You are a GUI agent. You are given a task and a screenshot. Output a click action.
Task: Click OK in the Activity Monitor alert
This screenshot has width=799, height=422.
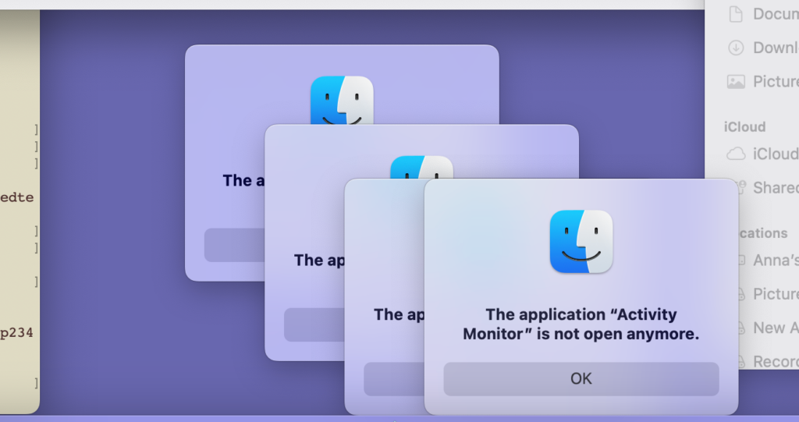point(581,378)
